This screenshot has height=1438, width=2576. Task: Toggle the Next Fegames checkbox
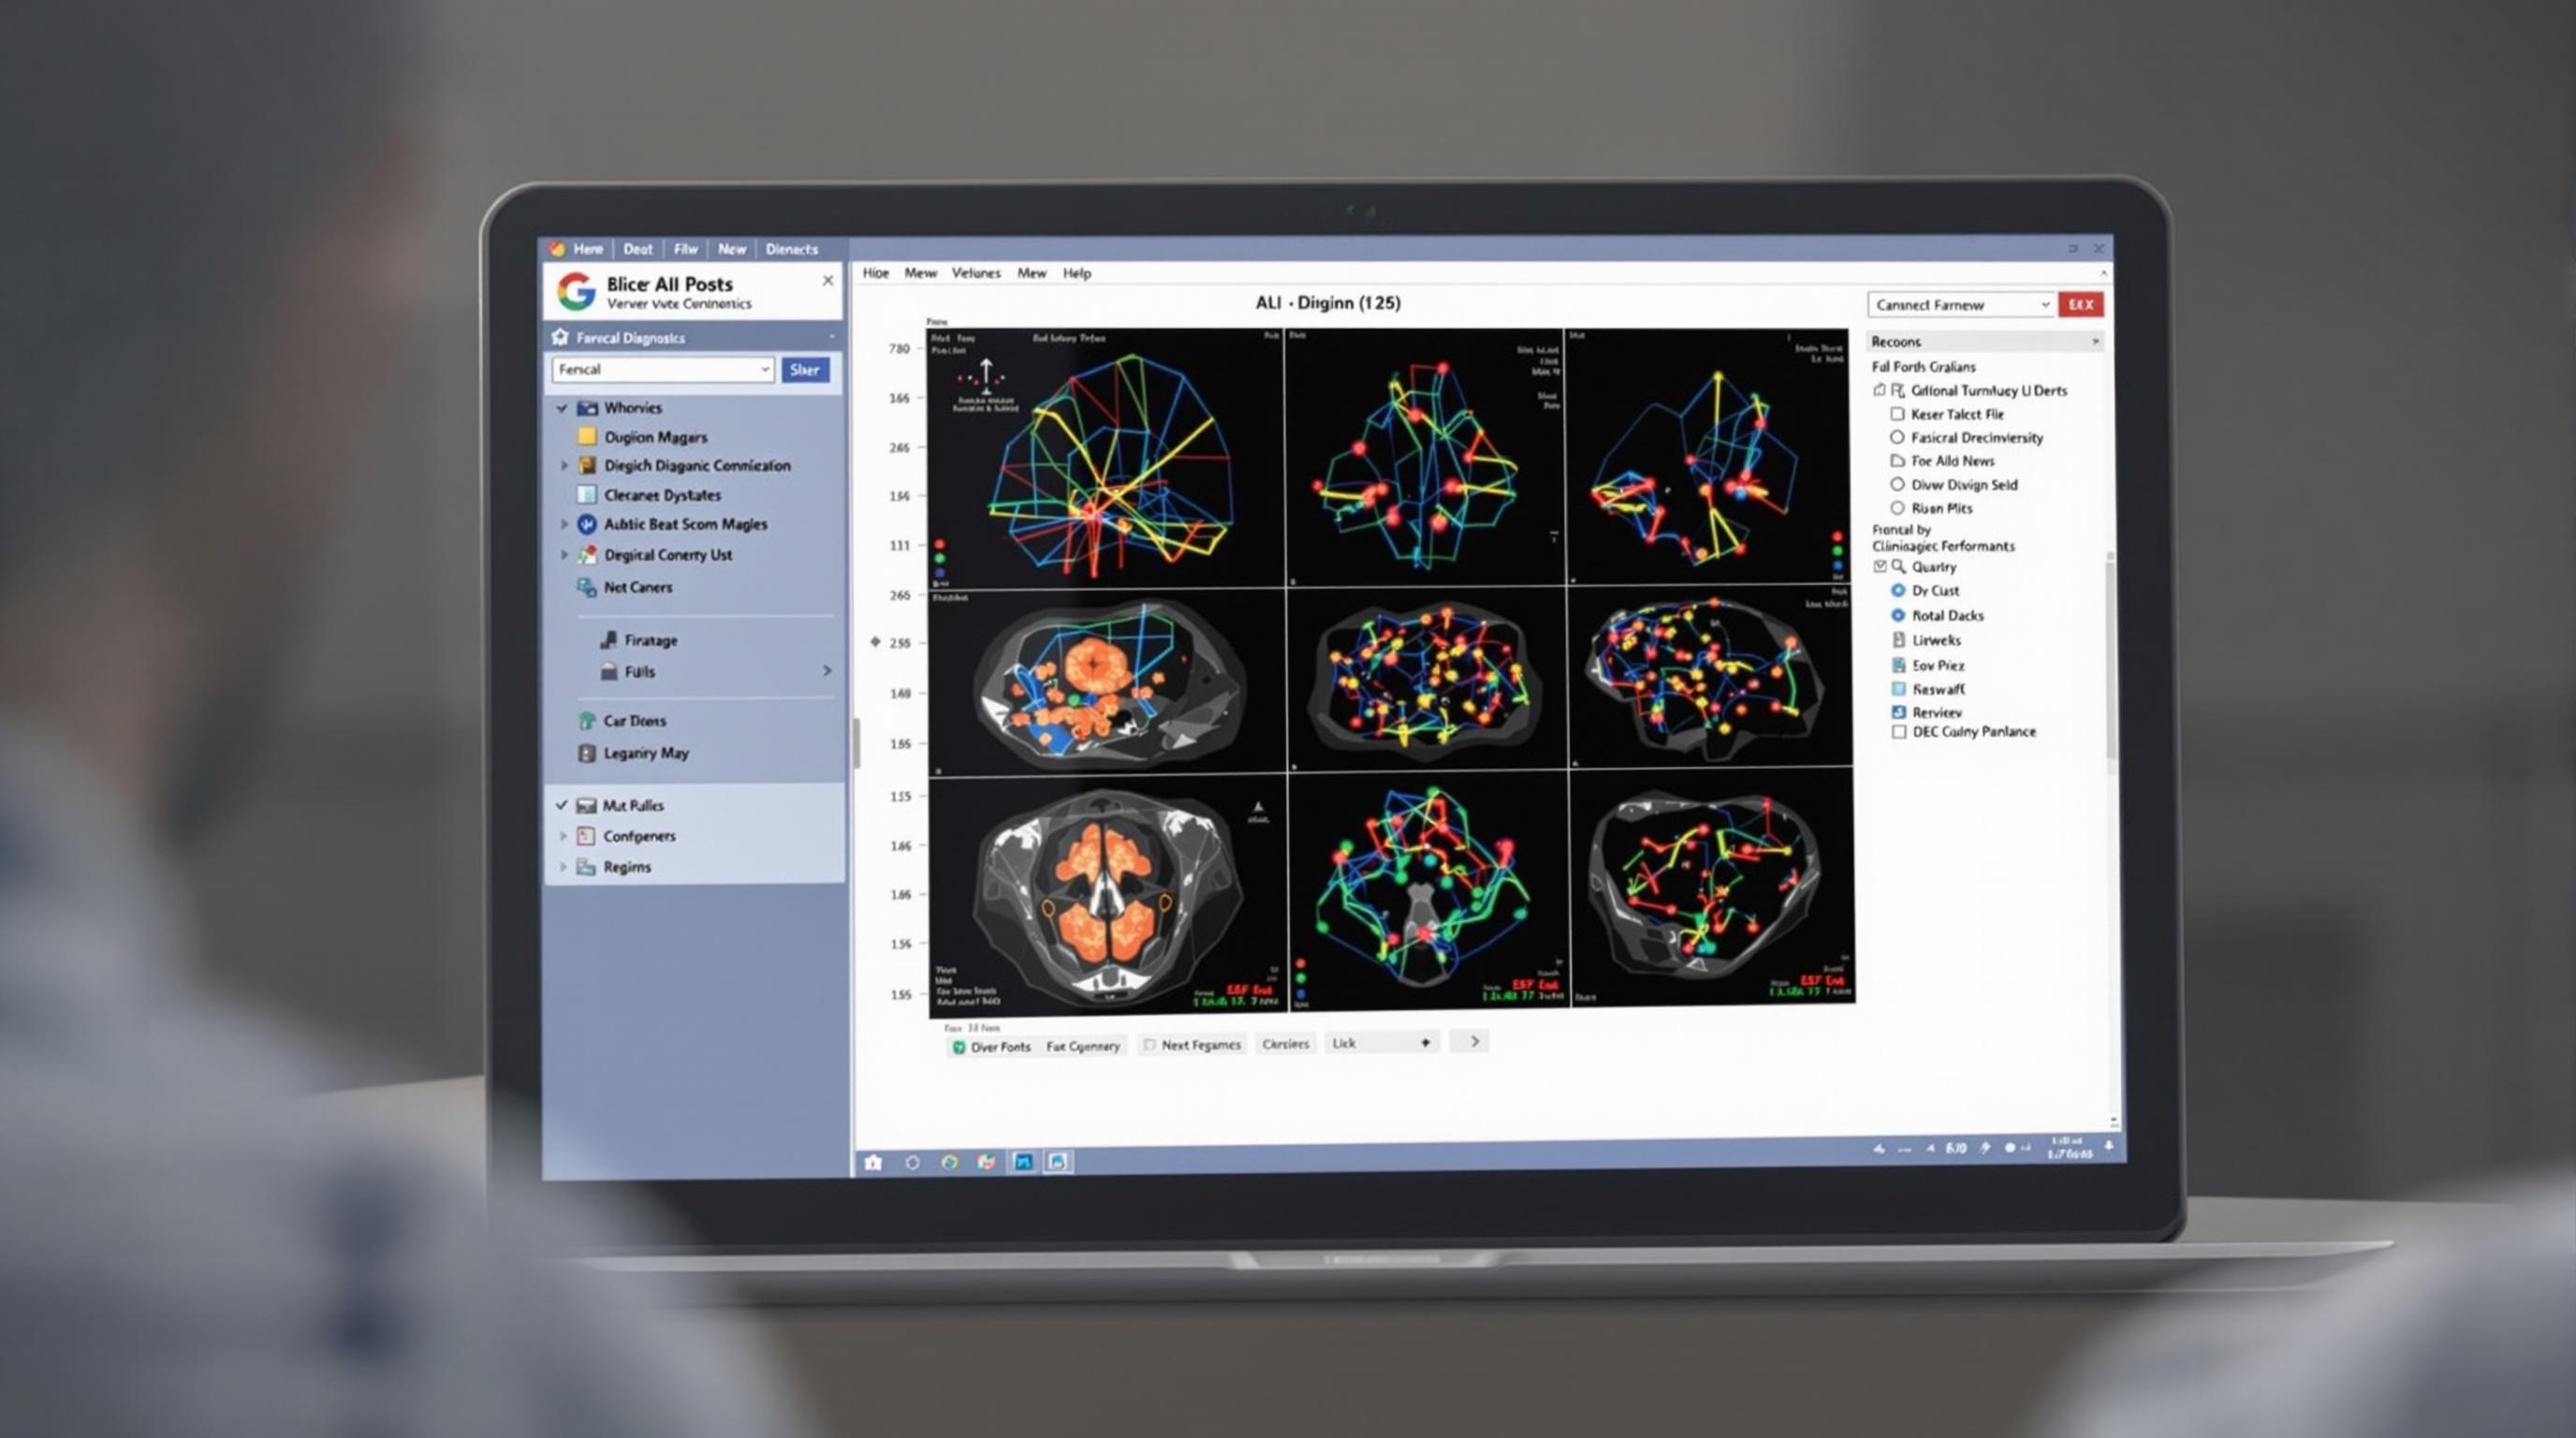pyautogui.click(x=1150, y=1045)
